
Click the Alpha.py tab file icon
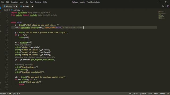pos(21,6)
